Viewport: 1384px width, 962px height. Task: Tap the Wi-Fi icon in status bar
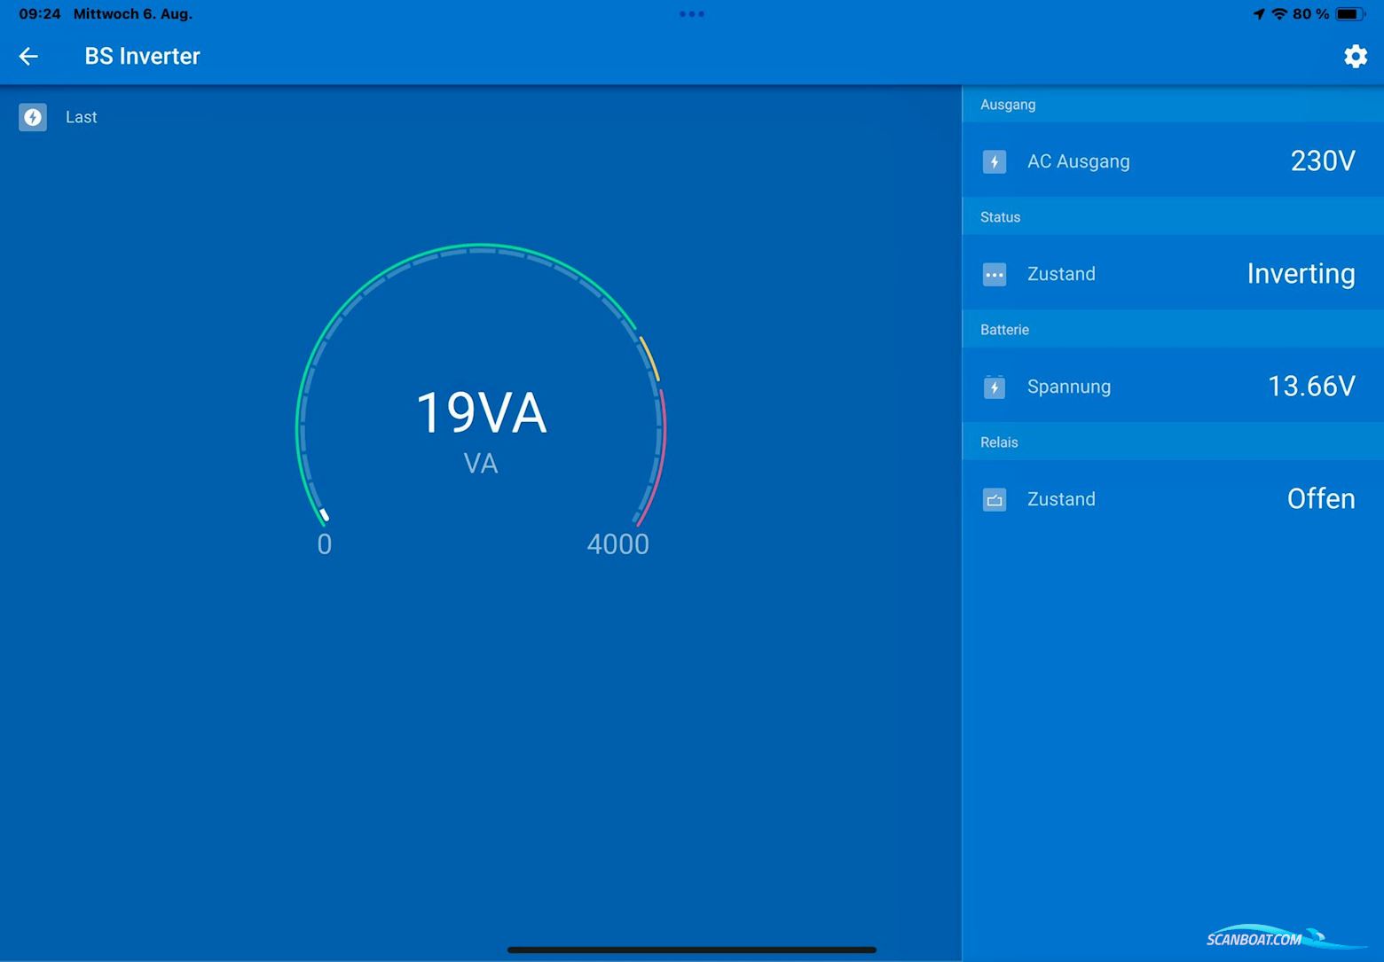[x=1278, y=14]
